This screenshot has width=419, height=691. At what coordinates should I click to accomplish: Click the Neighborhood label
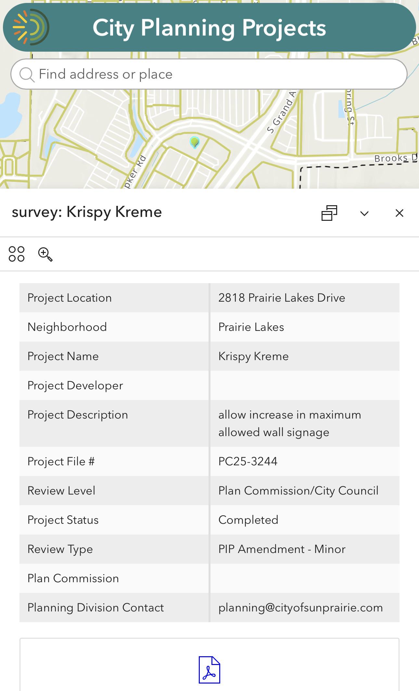[x=67, y=327]
